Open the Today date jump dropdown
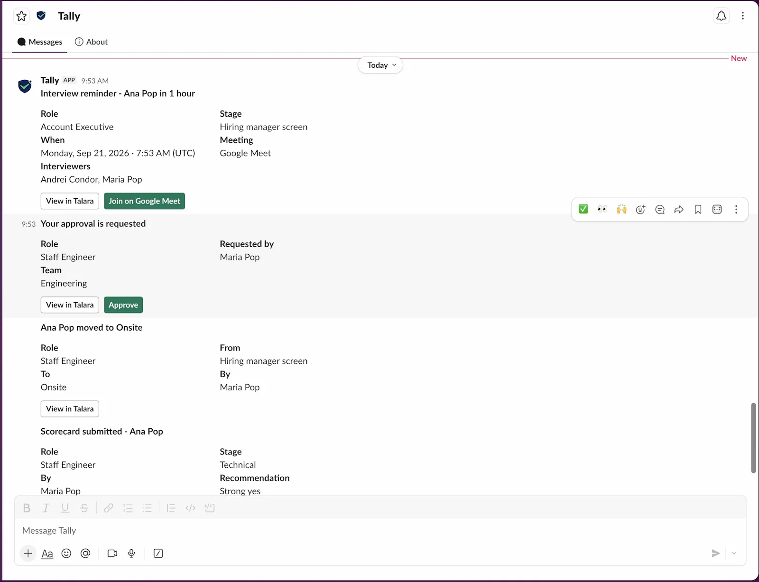The width and height of the screenshot is (759, 582). coord(380,65)
